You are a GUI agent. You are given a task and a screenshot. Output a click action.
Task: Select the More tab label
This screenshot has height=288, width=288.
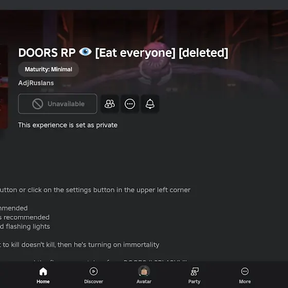point(245,281)
